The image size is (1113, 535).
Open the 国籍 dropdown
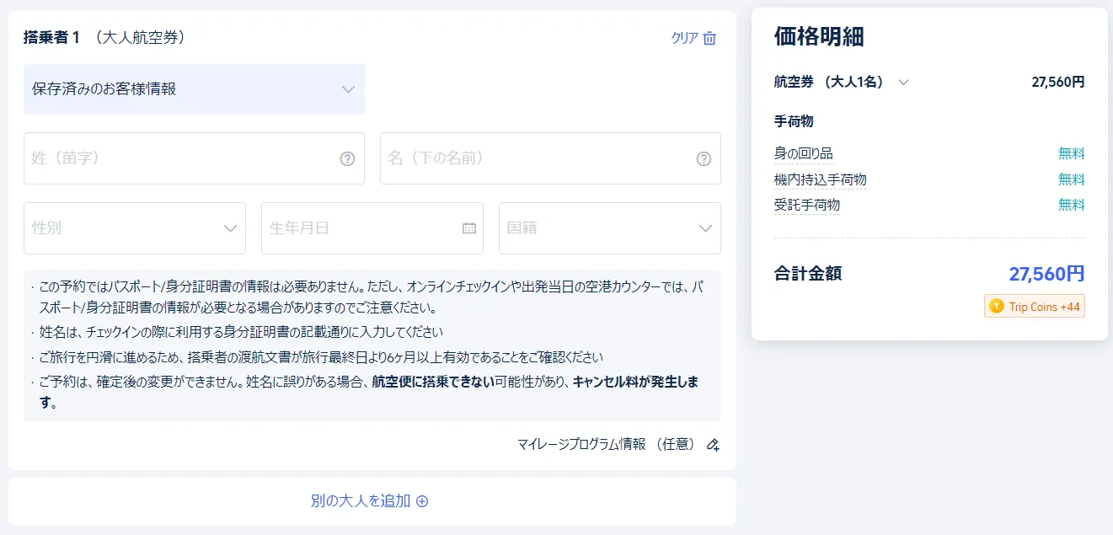pyautogui.click(x=610, y=228)
